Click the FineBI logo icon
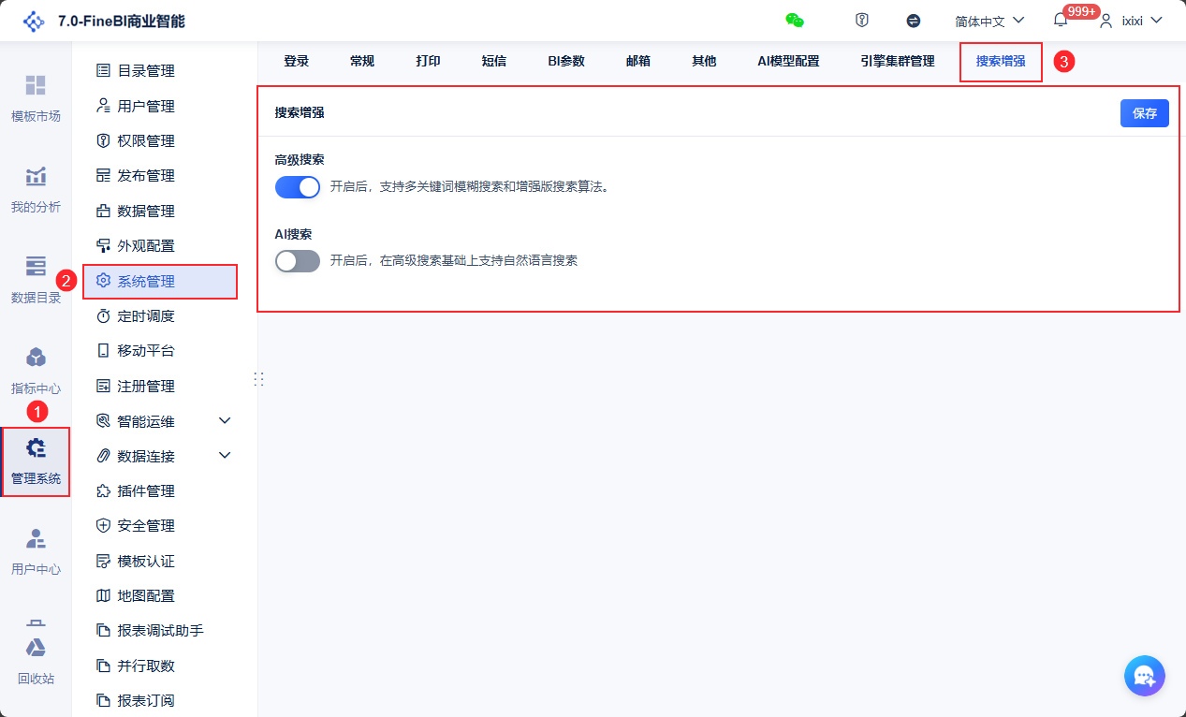The image size is (1186, 717). 34,21
